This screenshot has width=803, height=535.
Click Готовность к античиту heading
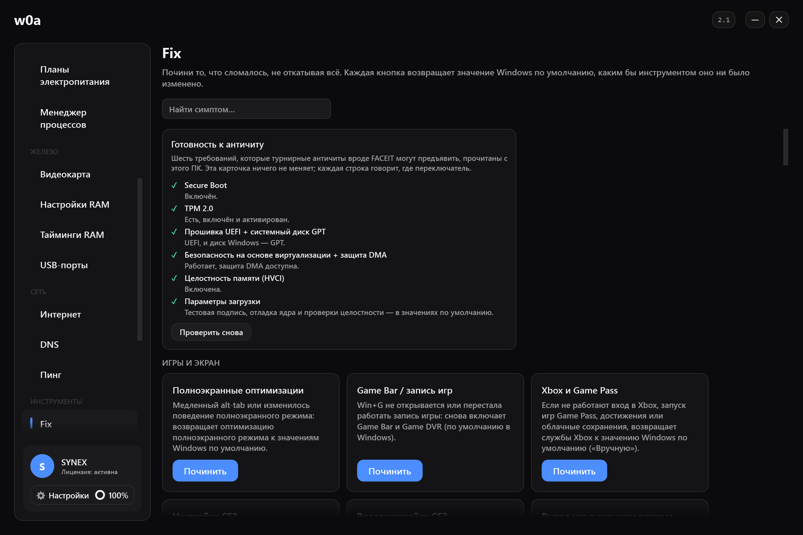click(217, 144)
